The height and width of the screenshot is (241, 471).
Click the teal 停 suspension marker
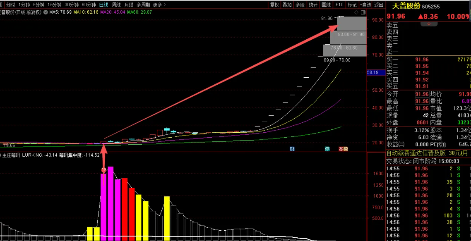tap(327, 149)
